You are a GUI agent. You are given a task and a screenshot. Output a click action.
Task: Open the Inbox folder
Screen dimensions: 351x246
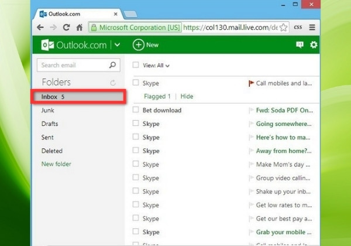(x=78, y=97)
